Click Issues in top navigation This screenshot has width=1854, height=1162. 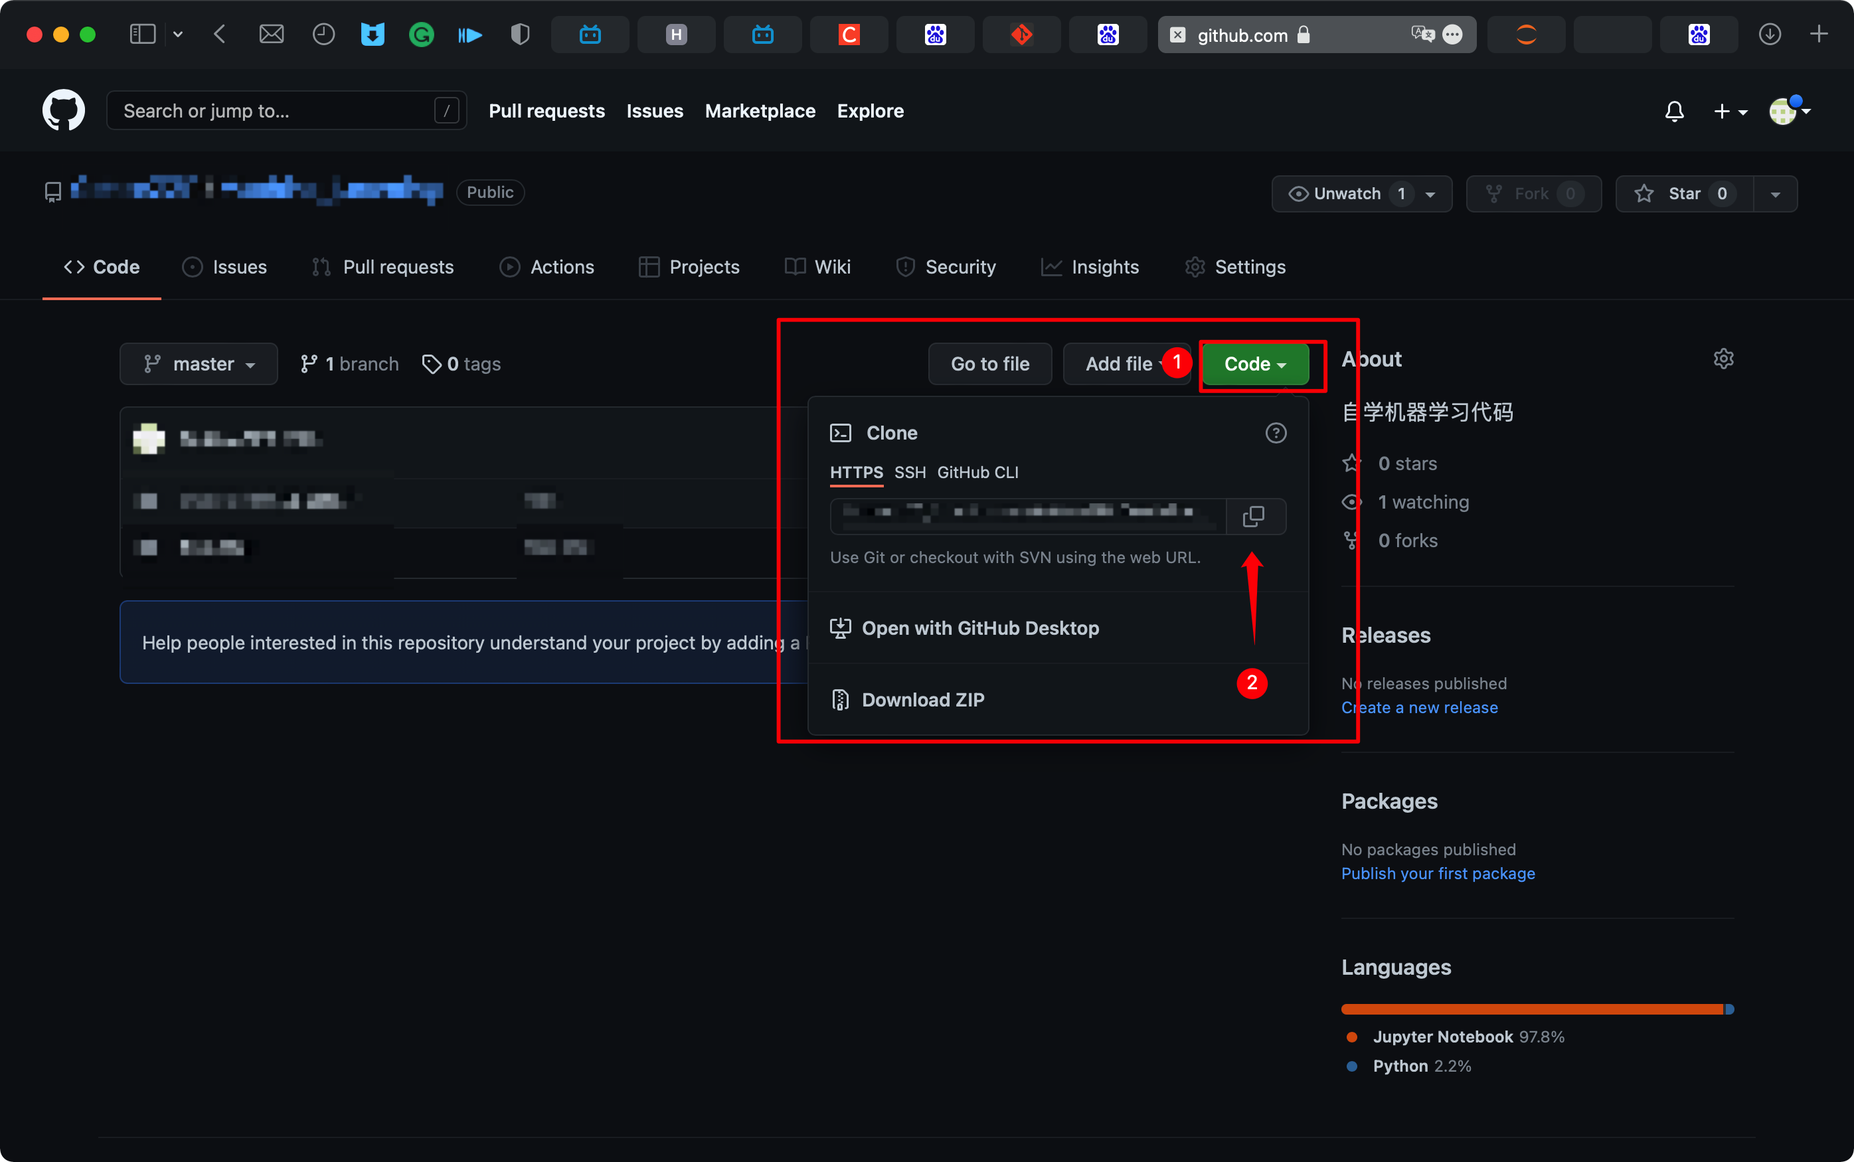pyautogui.click(x=655, y=111)
